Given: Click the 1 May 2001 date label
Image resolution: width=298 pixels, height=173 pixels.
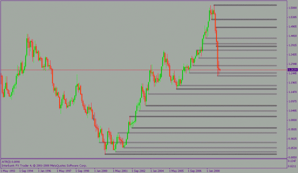Looking at the screenshot, I should (x=120, y=171).
